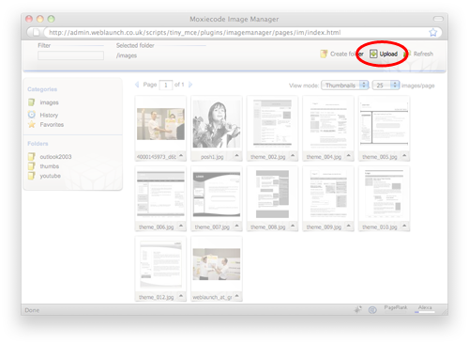Refresh the image list
The width and height of the screenshot is (469, 344).
click(418, 54)
